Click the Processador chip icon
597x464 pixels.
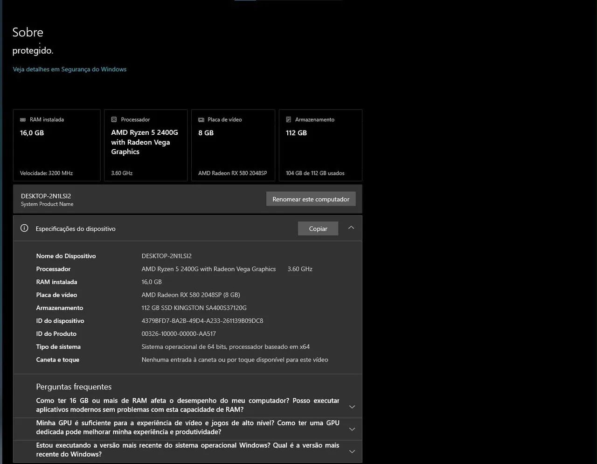114,120
